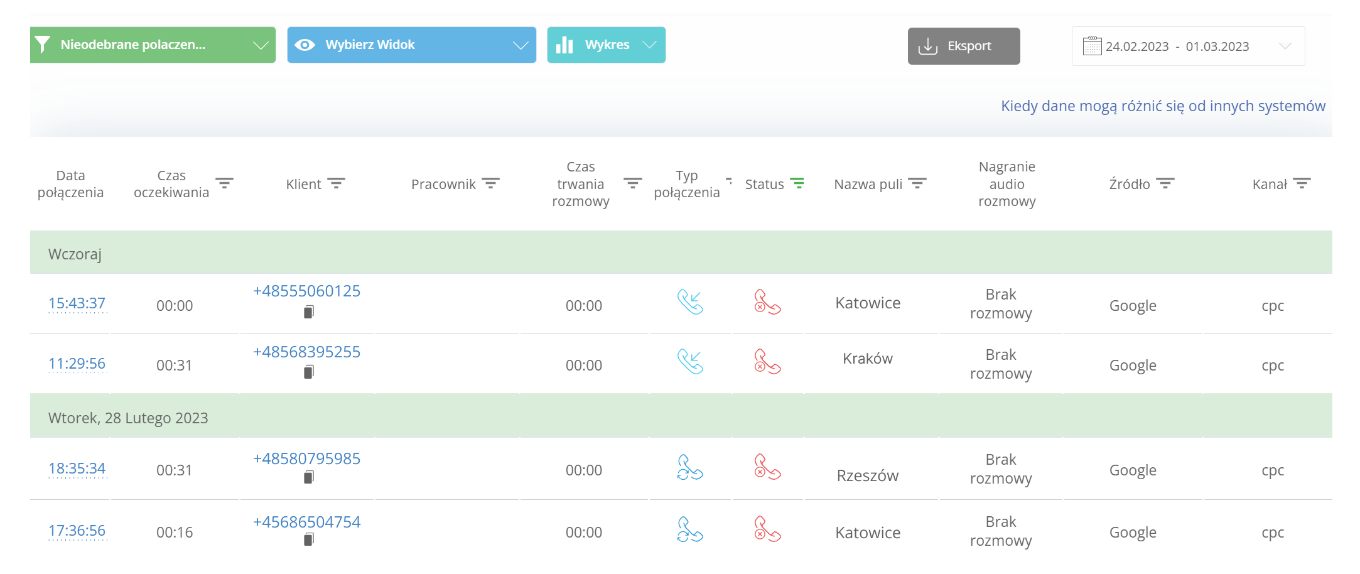The image size is (1360, 574).
Task: Click missed call status icon in 11:29:56 row
Action: [x=767, y=362]
